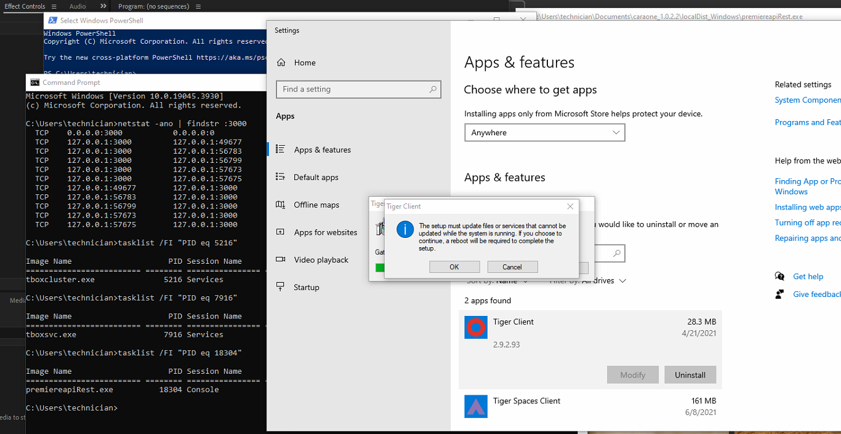This screenshot has width=841, height=434.
Task: Maximize the PowerShell window
Action: tap(496, 19)
